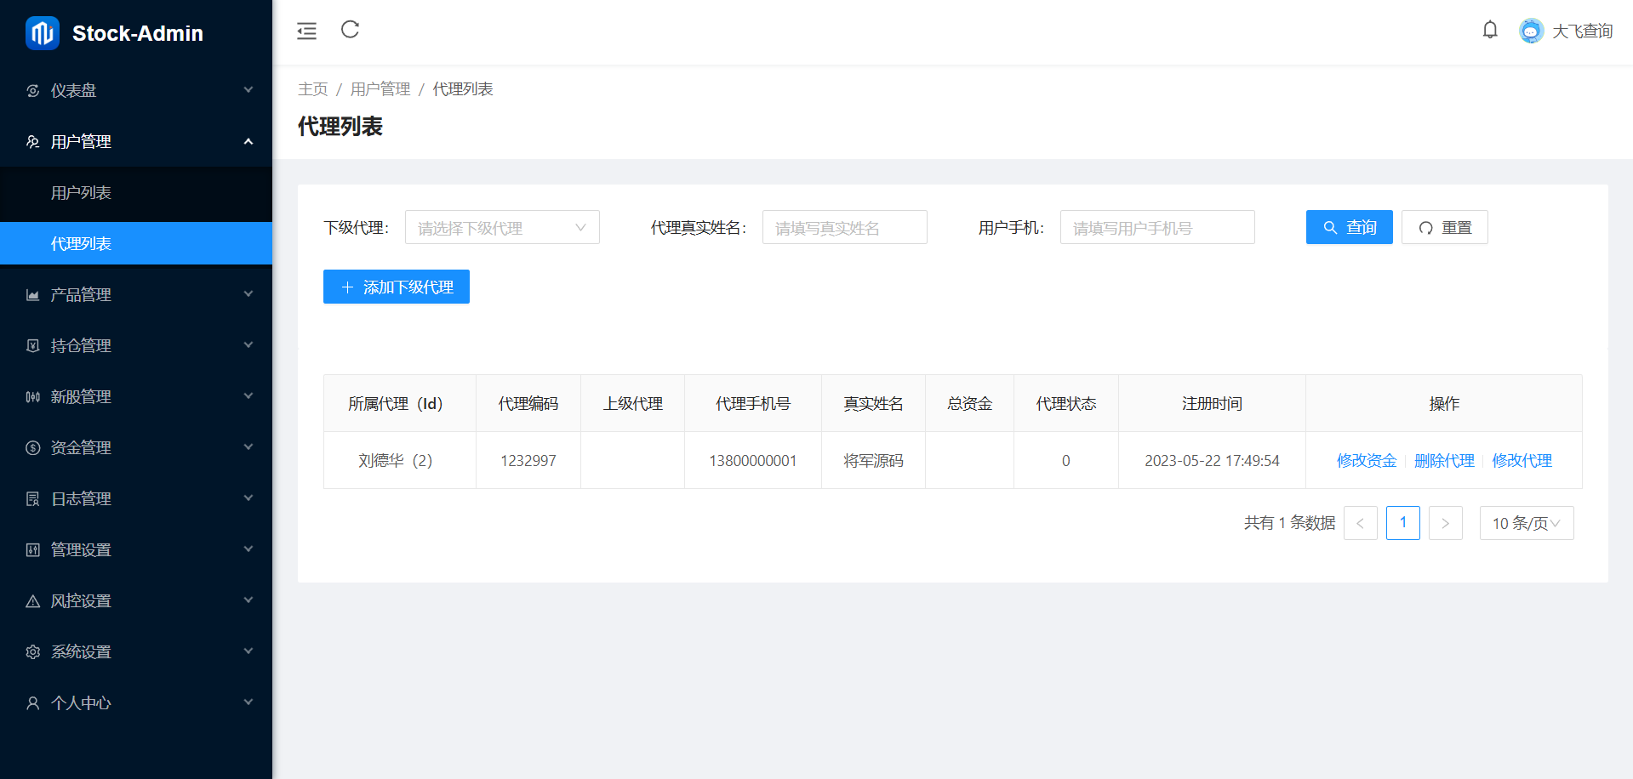The image size is (1633, 779).
Task: Open notifications via the bell icon
Action: [x=1489, y=31]
